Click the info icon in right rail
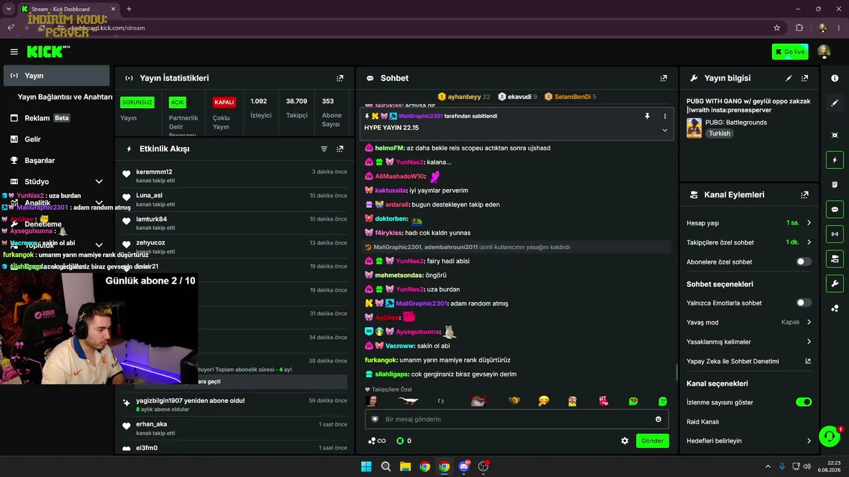 point(834,78)
